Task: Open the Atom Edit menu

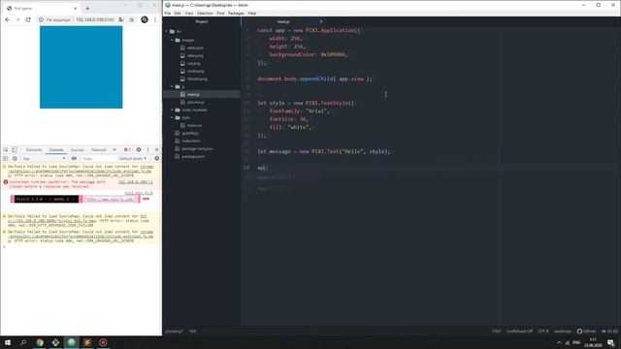Action: (x=178, y=13)
